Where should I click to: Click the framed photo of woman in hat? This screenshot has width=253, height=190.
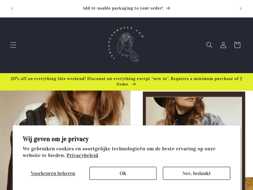click(x=194, y=108)
